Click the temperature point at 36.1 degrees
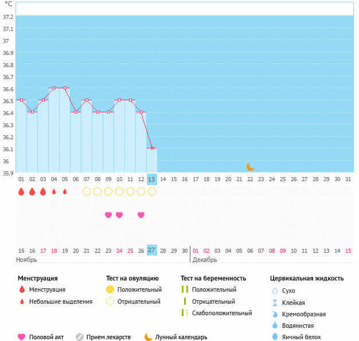Viewport: 359px width, 341px height. coord(152,148)
